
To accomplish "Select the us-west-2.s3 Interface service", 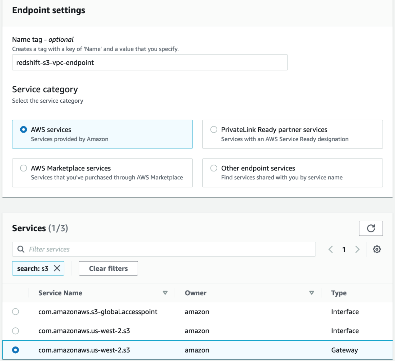I will point(16,330).
